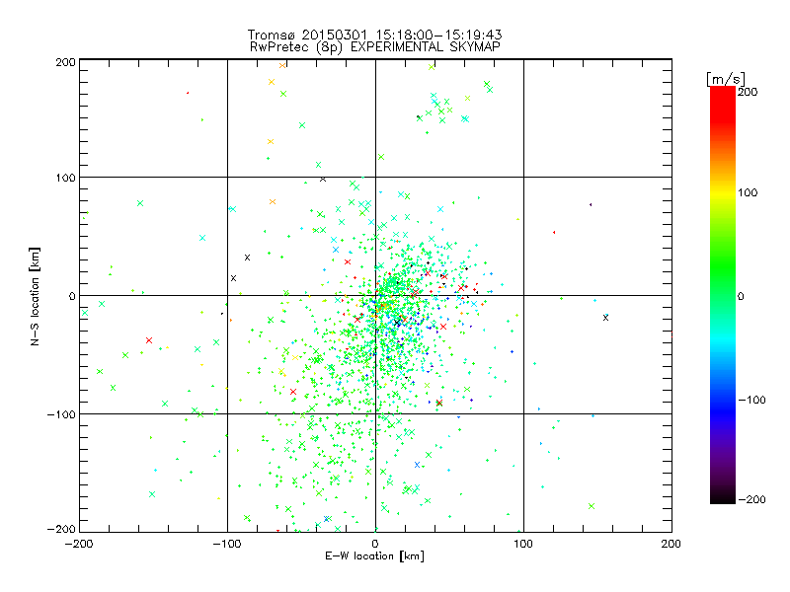Click the '-200' tick label on N-S axis
Viewport: 790px width, 592px height.
pyautogui.click(x=61, y=530)
